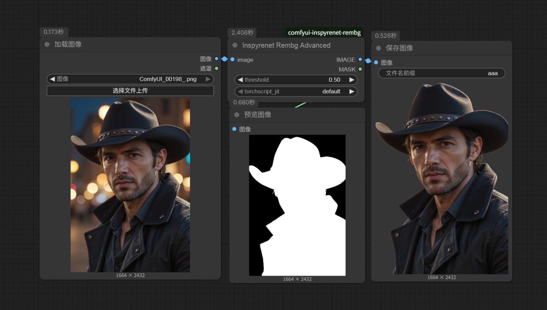Click the image input port on Inspyrenet node
Screen dimensions: 547x310
pyautogui.click(x=233, y=60)
